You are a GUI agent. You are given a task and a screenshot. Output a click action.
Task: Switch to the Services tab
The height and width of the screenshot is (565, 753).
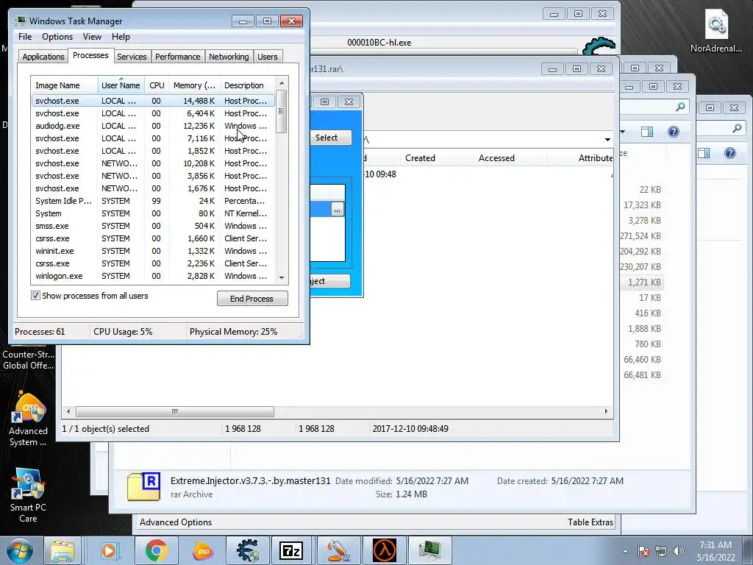click(x=132, y=56)
